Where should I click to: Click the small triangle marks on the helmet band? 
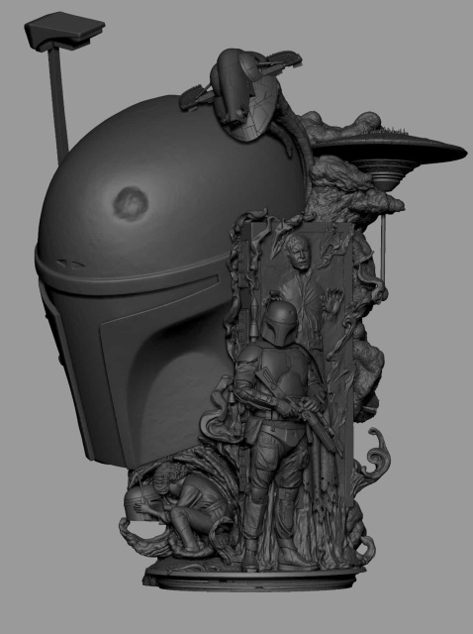[x=72, y=264]
